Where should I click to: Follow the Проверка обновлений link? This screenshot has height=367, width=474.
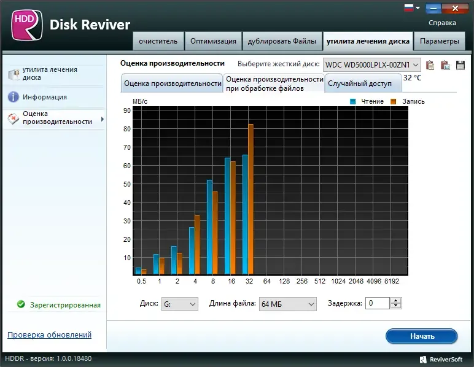pos(49,334)
